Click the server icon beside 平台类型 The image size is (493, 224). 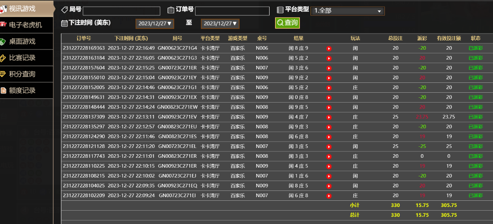[x=280, y=10]
